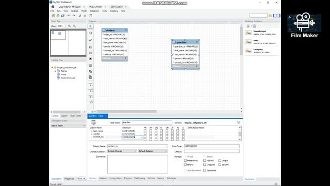Toggle PK checkbox for last_name row
Viewport: 330px width, 186px height.
(145, 131)
